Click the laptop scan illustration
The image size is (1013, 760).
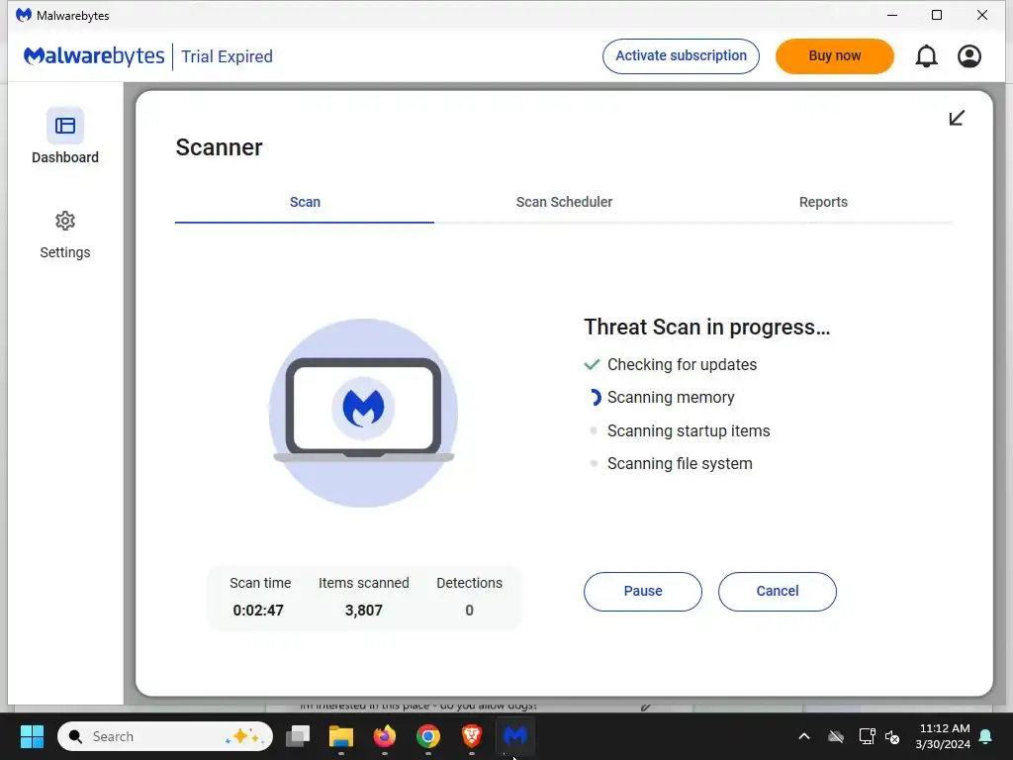(363, 413)
